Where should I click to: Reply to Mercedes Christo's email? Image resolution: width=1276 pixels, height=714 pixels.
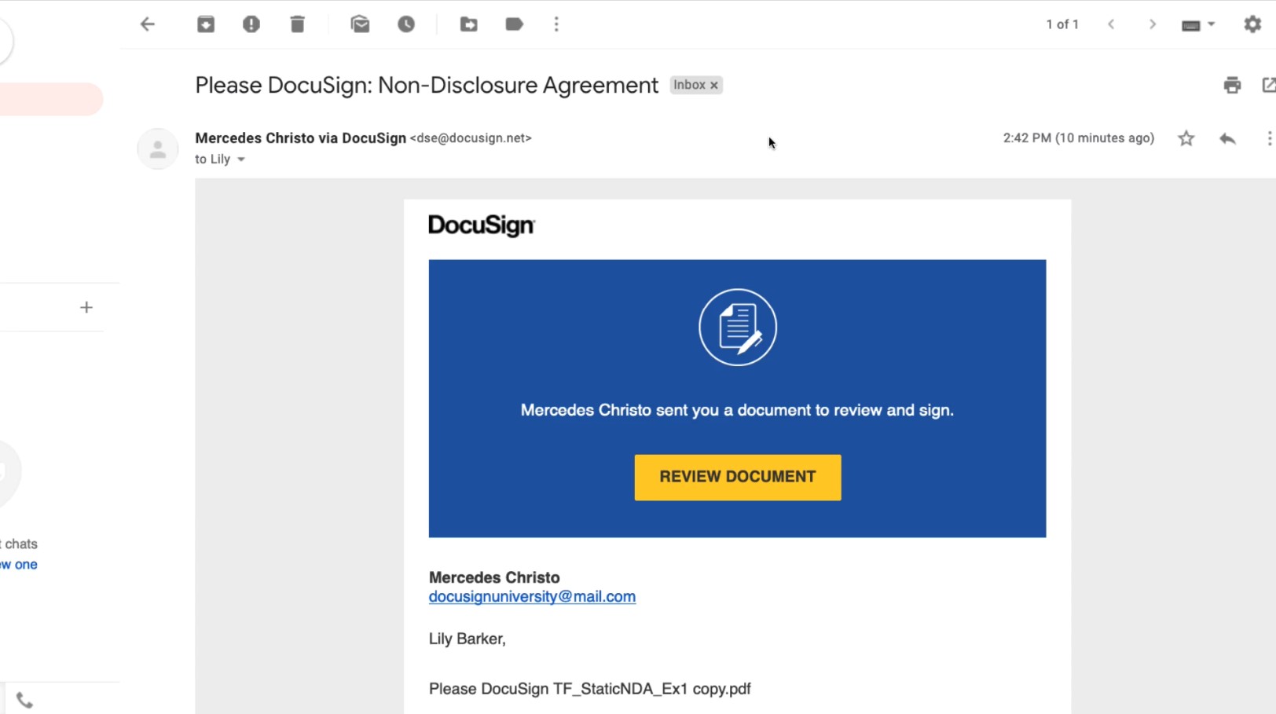[x=1228, y=139]
